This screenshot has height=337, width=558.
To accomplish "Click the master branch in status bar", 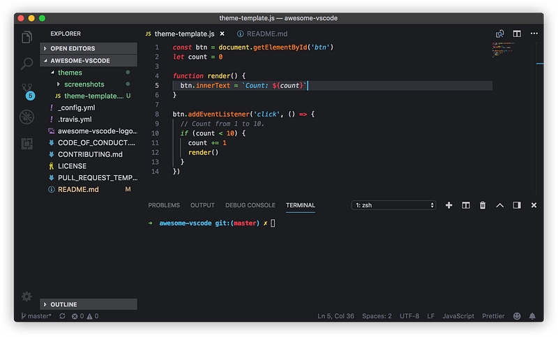I will [x=36, y=316].
